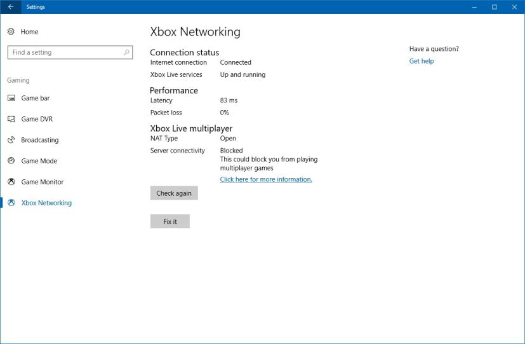The image size is (525, 344).
Task: Close the Settings window
Action: pos(514,7)
